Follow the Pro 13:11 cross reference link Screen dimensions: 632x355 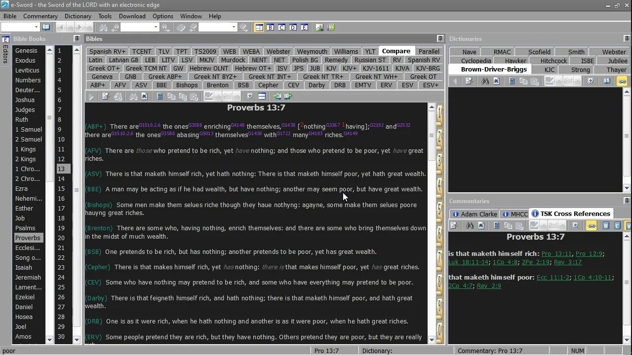(556, 253)
